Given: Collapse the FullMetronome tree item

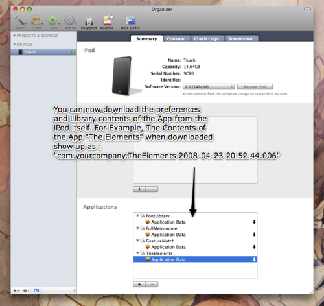Looking at the screenshot, I should coord(137,228).
